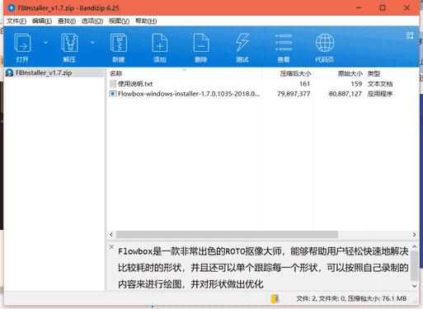The image size is (423, 309).
Task: Click comment panel scroll down arrow
Action: (x=415, y=286)
